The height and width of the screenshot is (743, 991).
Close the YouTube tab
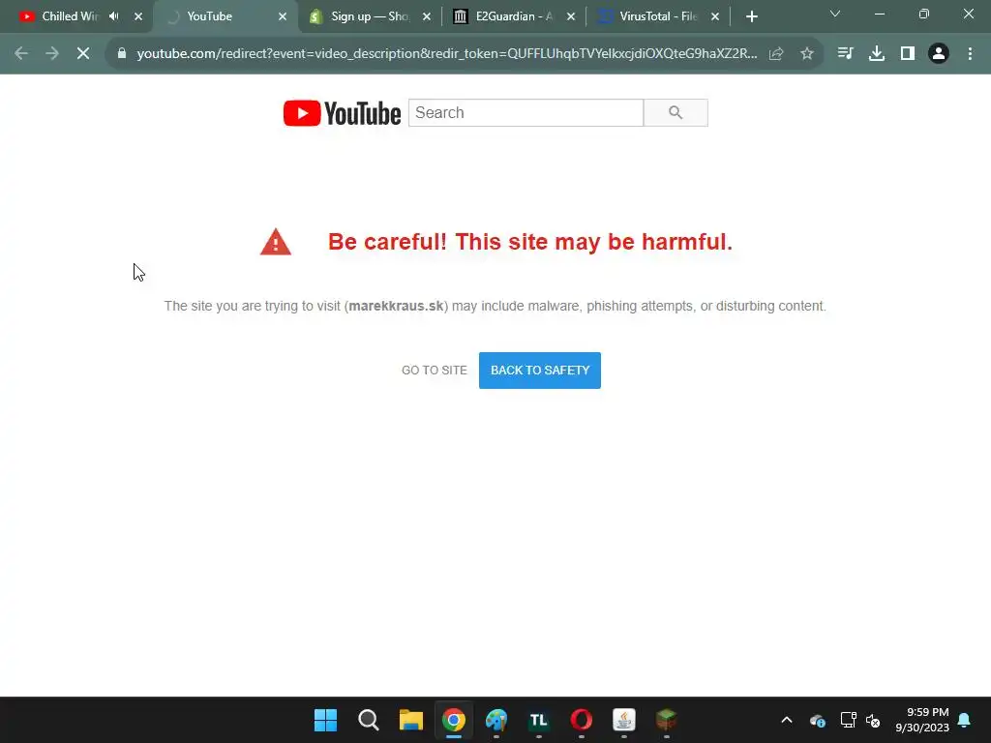[x=283, y=17]
